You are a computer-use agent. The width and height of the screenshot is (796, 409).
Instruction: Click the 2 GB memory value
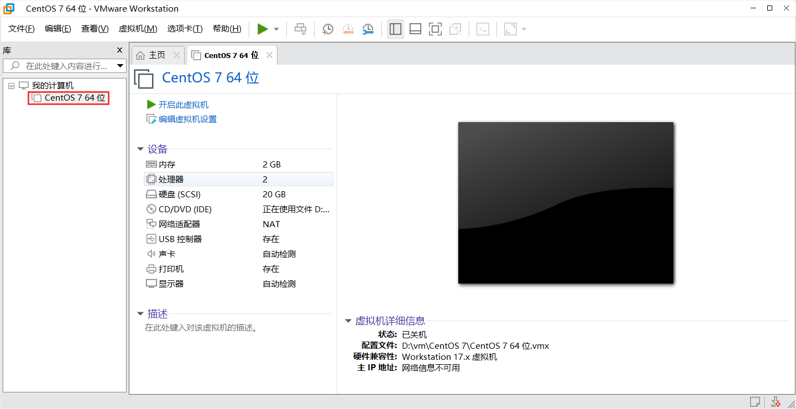(271, 164)
